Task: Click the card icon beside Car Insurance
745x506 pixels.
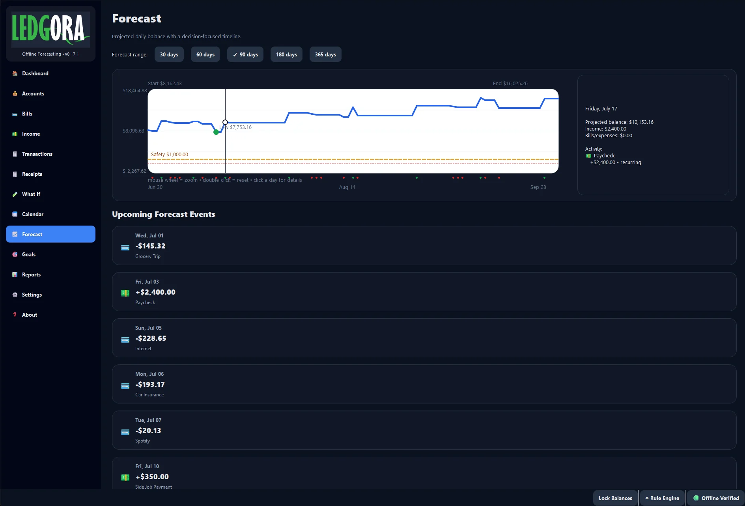Action: pos(125,386)
